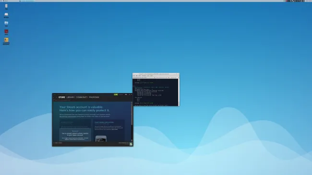Launch the Counter-Strike Global Offensive shortcut
This screenshot has height=175, width=312.
(x=6, y=41)
